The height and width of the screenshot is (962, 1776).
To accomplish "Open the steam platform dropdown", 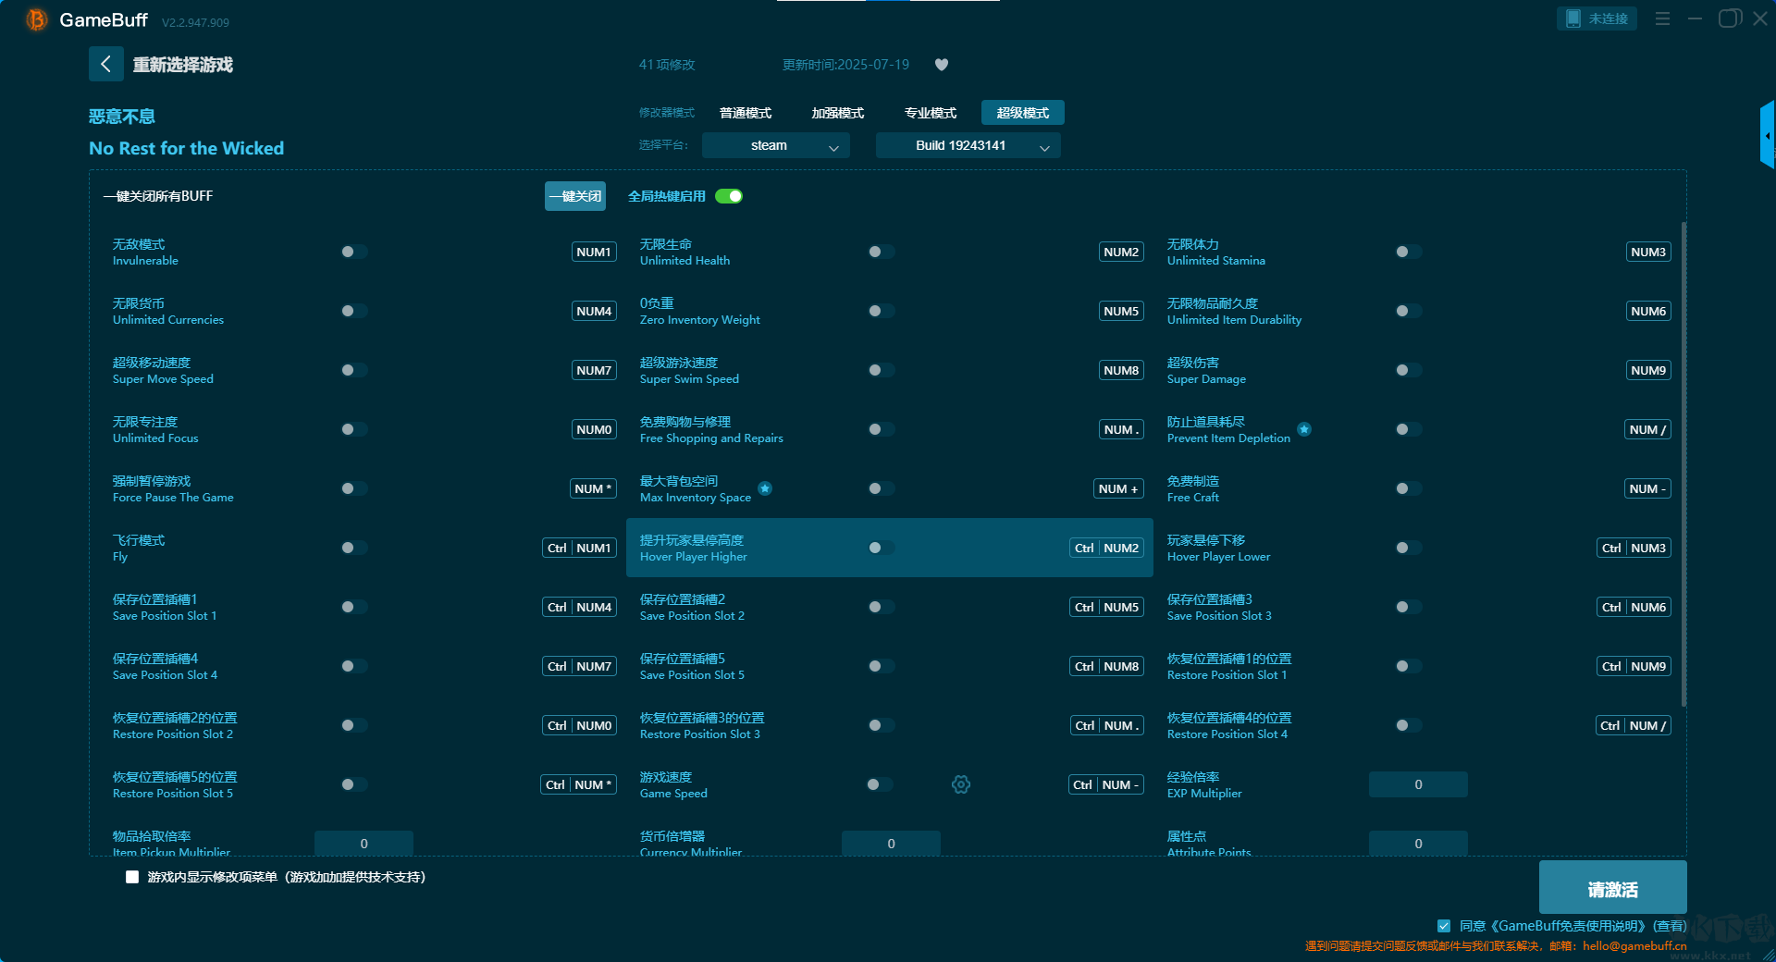I will pos(776,145).
